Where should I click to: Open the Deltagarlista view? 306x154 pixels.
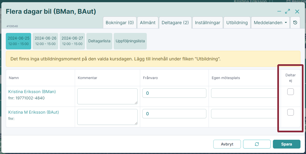pos(99,41)
